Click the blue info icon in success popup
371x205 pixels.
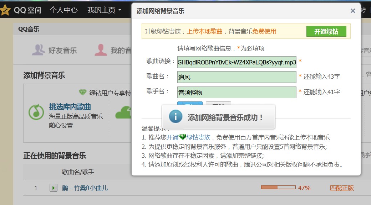(176, 116)
